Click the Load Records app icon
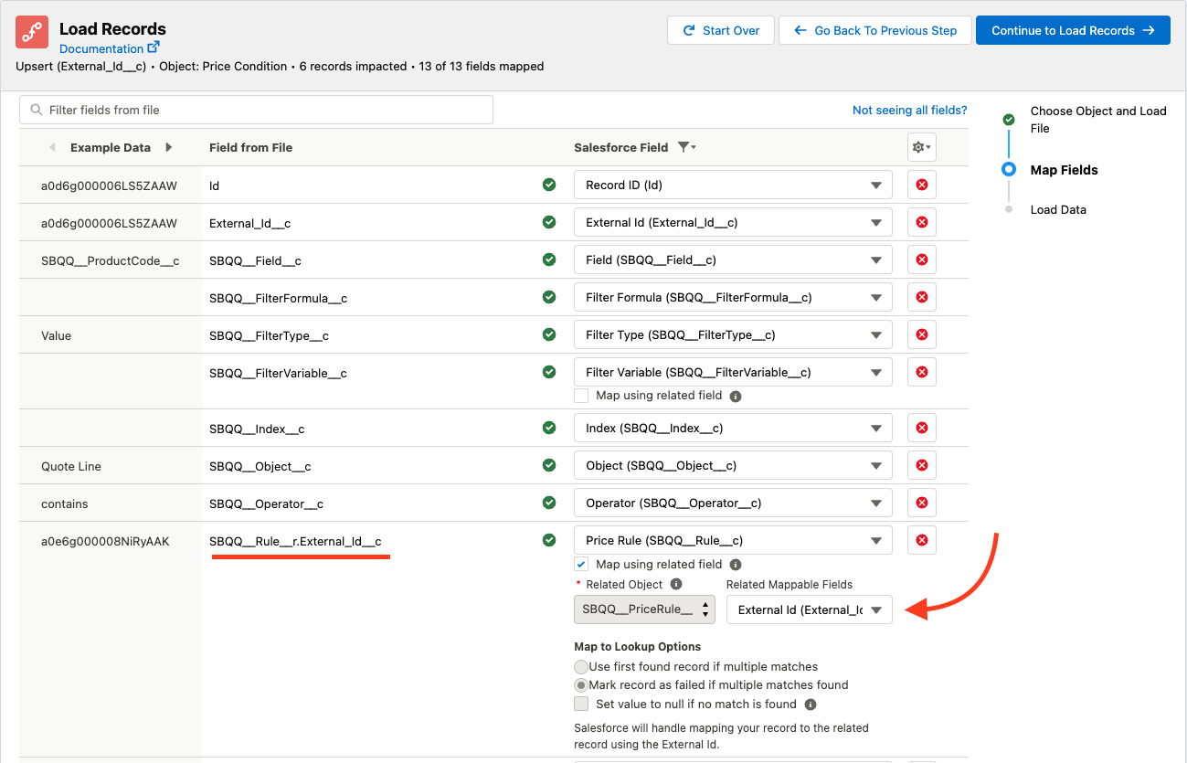The height and width of the screenshot is (763, 1187). point(32,33)
